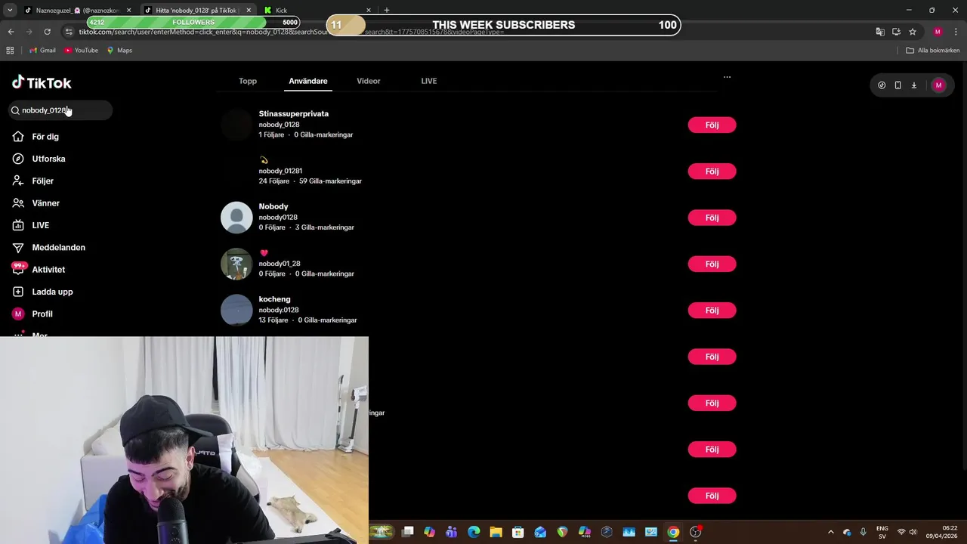The image size is (967, 544).
Task: Follow Stinassuperprivata with the Följ button
Action: (x=712, y=125)
